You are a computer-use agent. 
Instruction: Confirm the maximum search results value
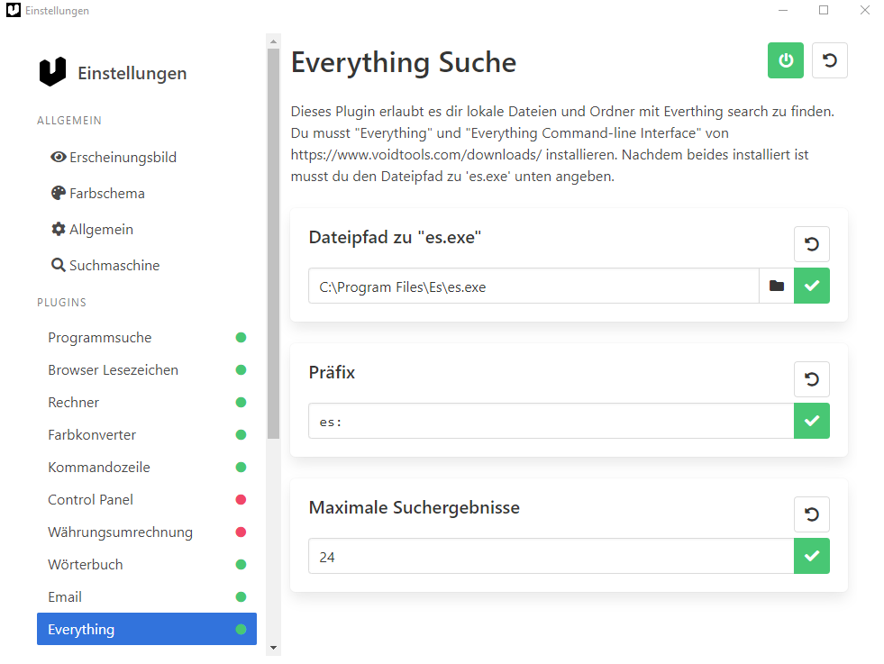[x=812, y=556]
